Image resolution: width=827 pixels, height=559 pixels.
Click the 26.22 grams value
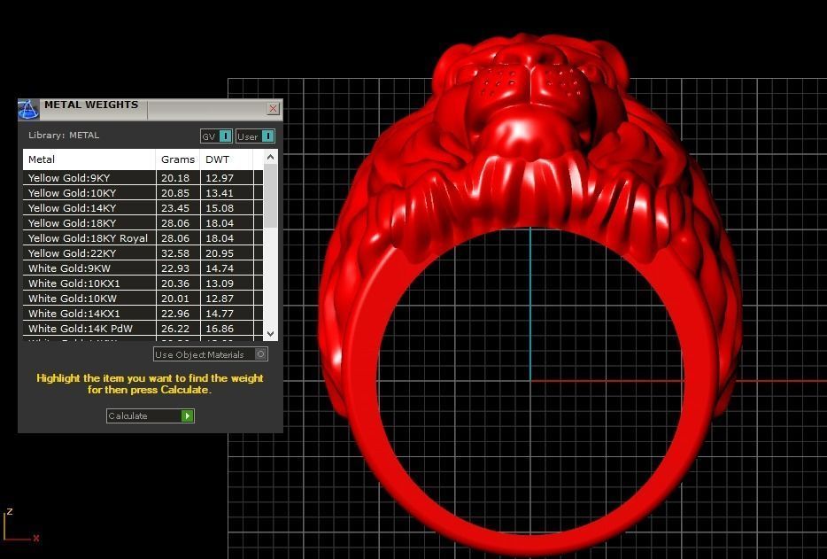pos(175,329)
